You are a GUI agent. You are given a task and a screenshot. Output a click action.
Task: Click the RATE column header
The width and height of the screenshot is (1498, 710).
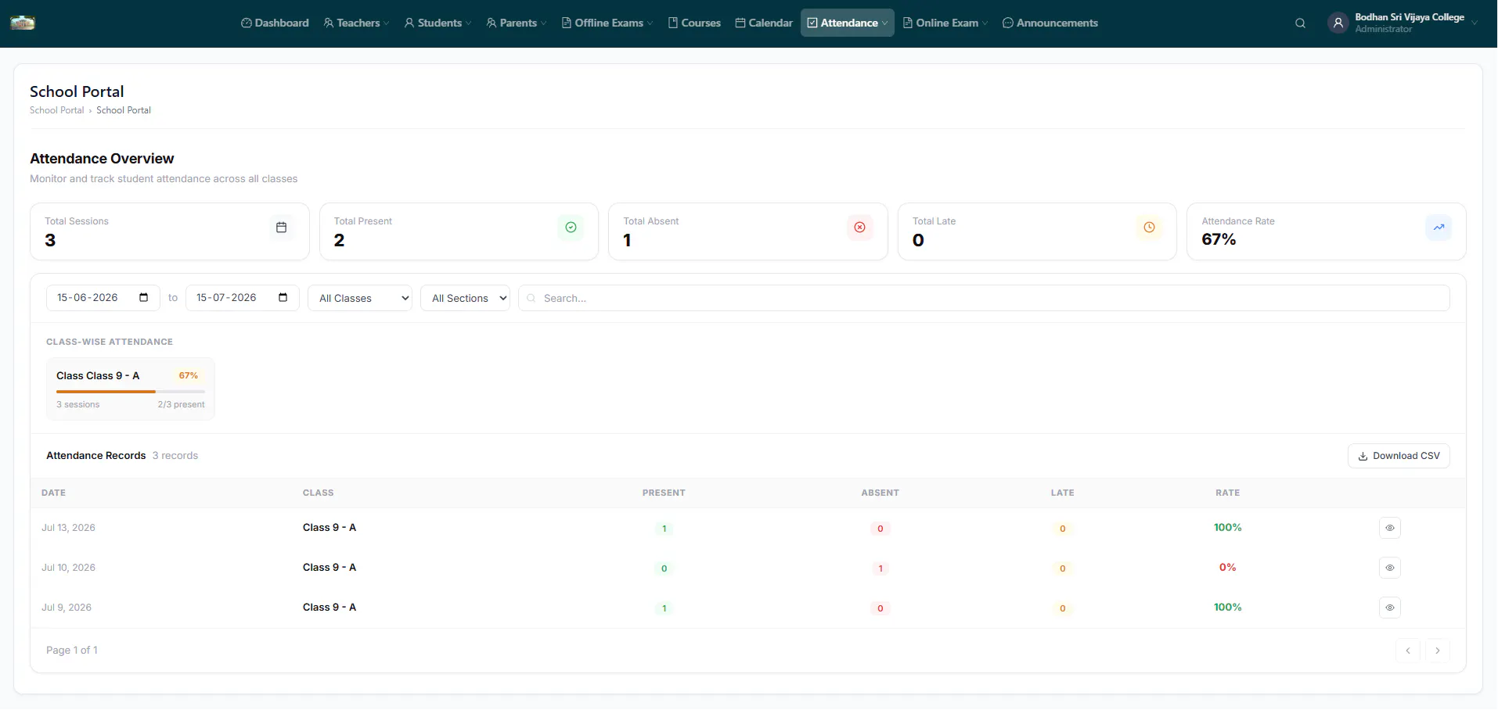(1227, 493)
